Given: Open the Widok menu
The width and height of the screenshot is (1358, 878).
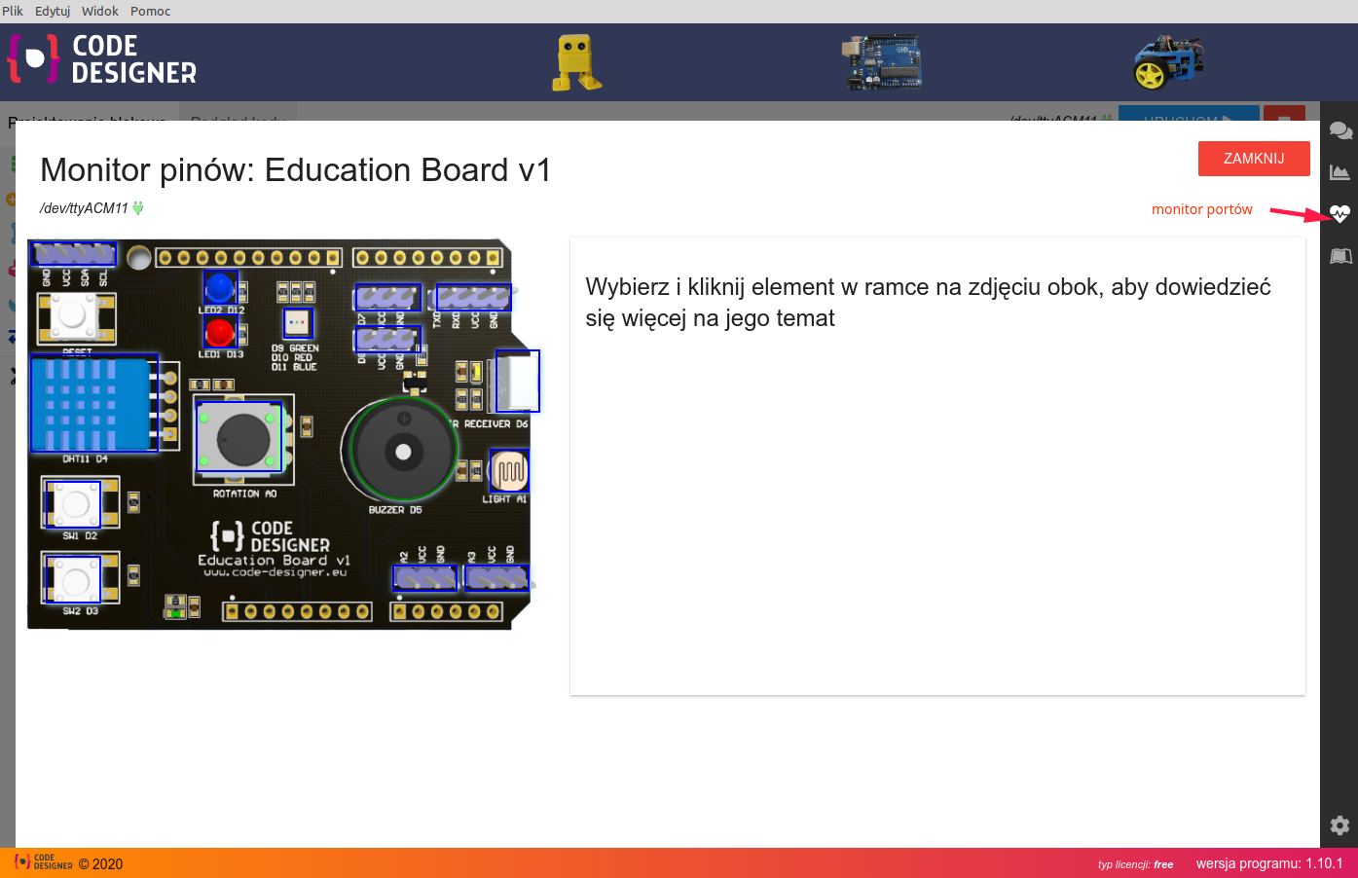Looking at the screenshot, I should 100,11.
